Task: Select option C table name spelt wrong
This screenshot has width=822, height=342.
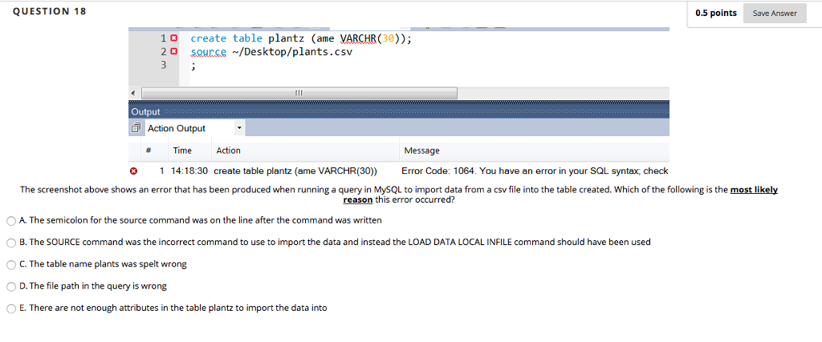Action: click(x=11, y=264)
